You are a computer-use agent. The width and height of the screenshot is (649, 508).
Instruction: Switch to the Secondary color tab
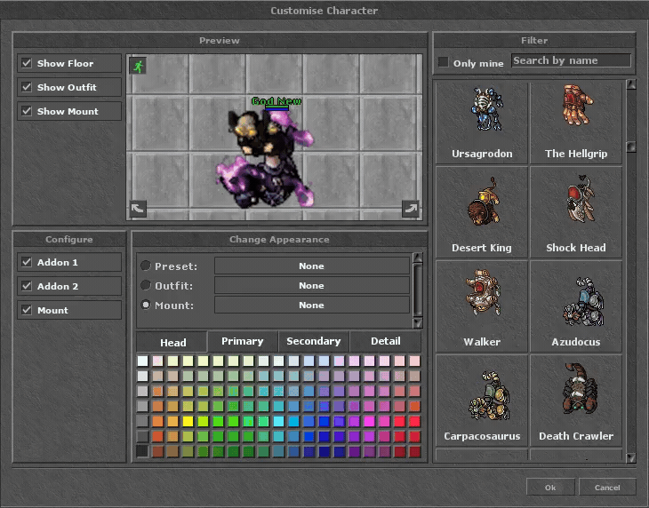313,341
